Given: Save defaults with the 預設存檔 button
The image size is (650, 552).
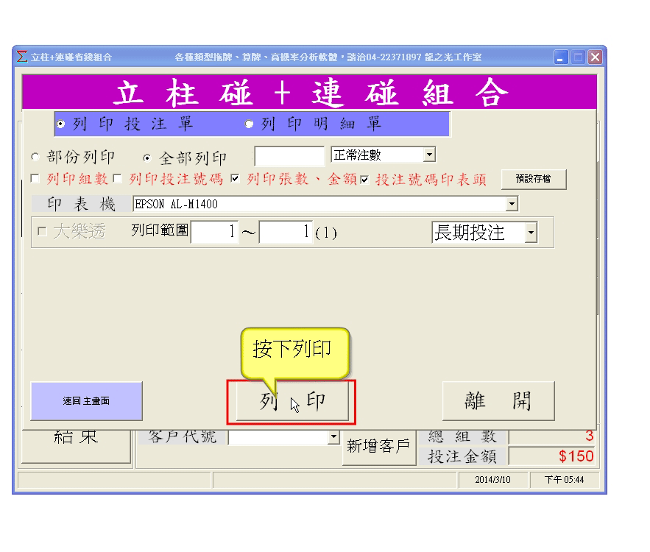Looking at the screenshot, I should pyautogui.click(x=534, y=179).
